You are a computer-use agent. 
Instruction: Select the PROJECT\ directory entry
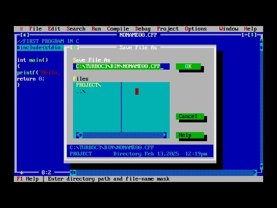coord(88,85)
